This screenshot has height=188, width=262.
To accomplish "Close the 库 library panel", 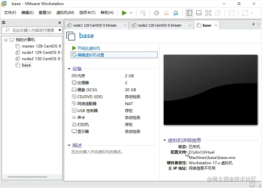I will pyautogui.click(x=60, y=22).
